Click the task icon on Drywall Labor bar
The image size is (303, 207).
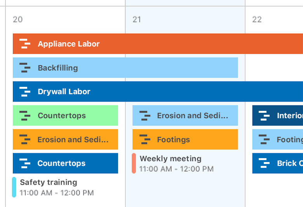pos(25,92)
